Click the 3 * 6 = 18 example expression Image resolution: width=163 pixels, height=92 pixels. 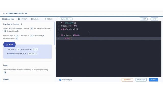pos(33,54)
